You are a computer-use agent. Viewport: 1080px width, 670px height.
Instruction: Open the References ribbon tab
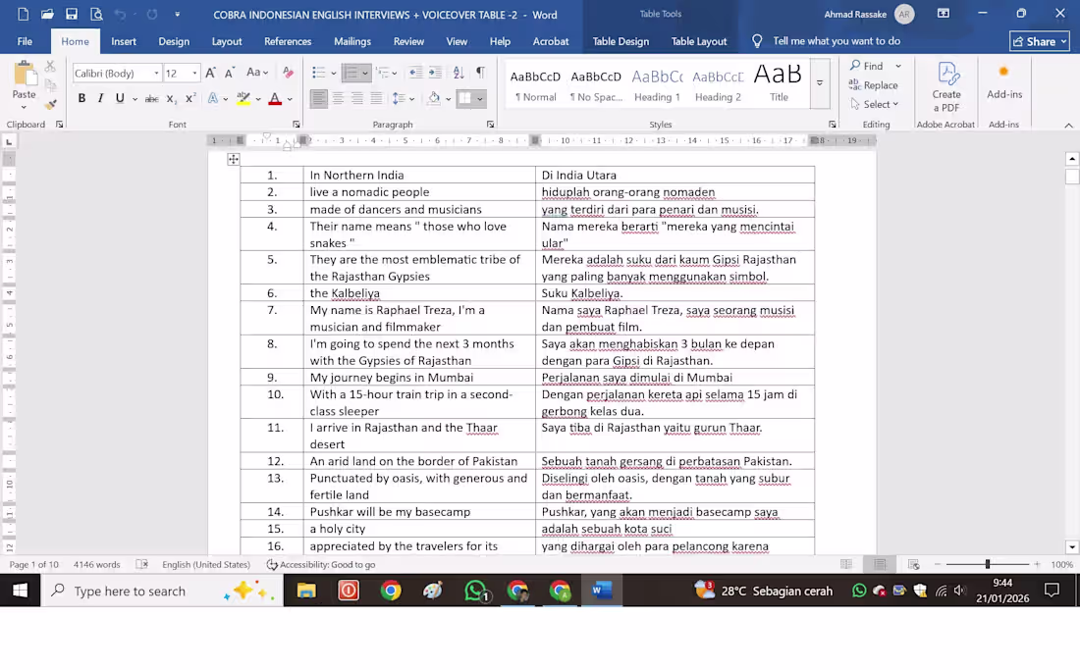tap(288, 41)
